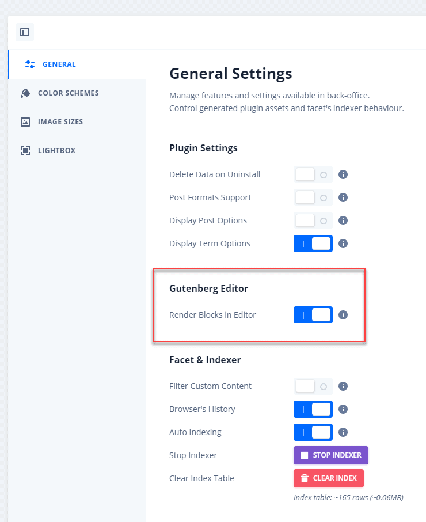Open info icon beside Render Blocks in Editor

(343, 315)
